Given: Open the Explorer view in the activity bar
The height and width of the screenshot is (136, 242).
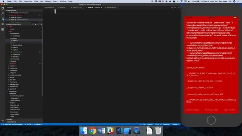Looking at the screenshot, I should pos(3,8).
